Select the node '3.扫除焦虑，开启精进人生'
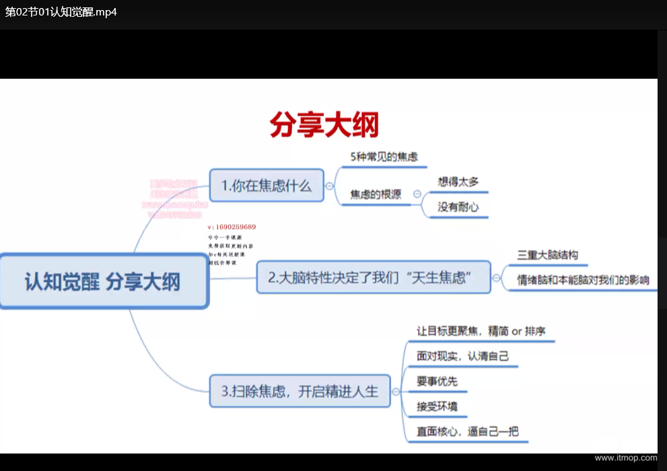Screen dimensions: 667x471 (300, 391)
